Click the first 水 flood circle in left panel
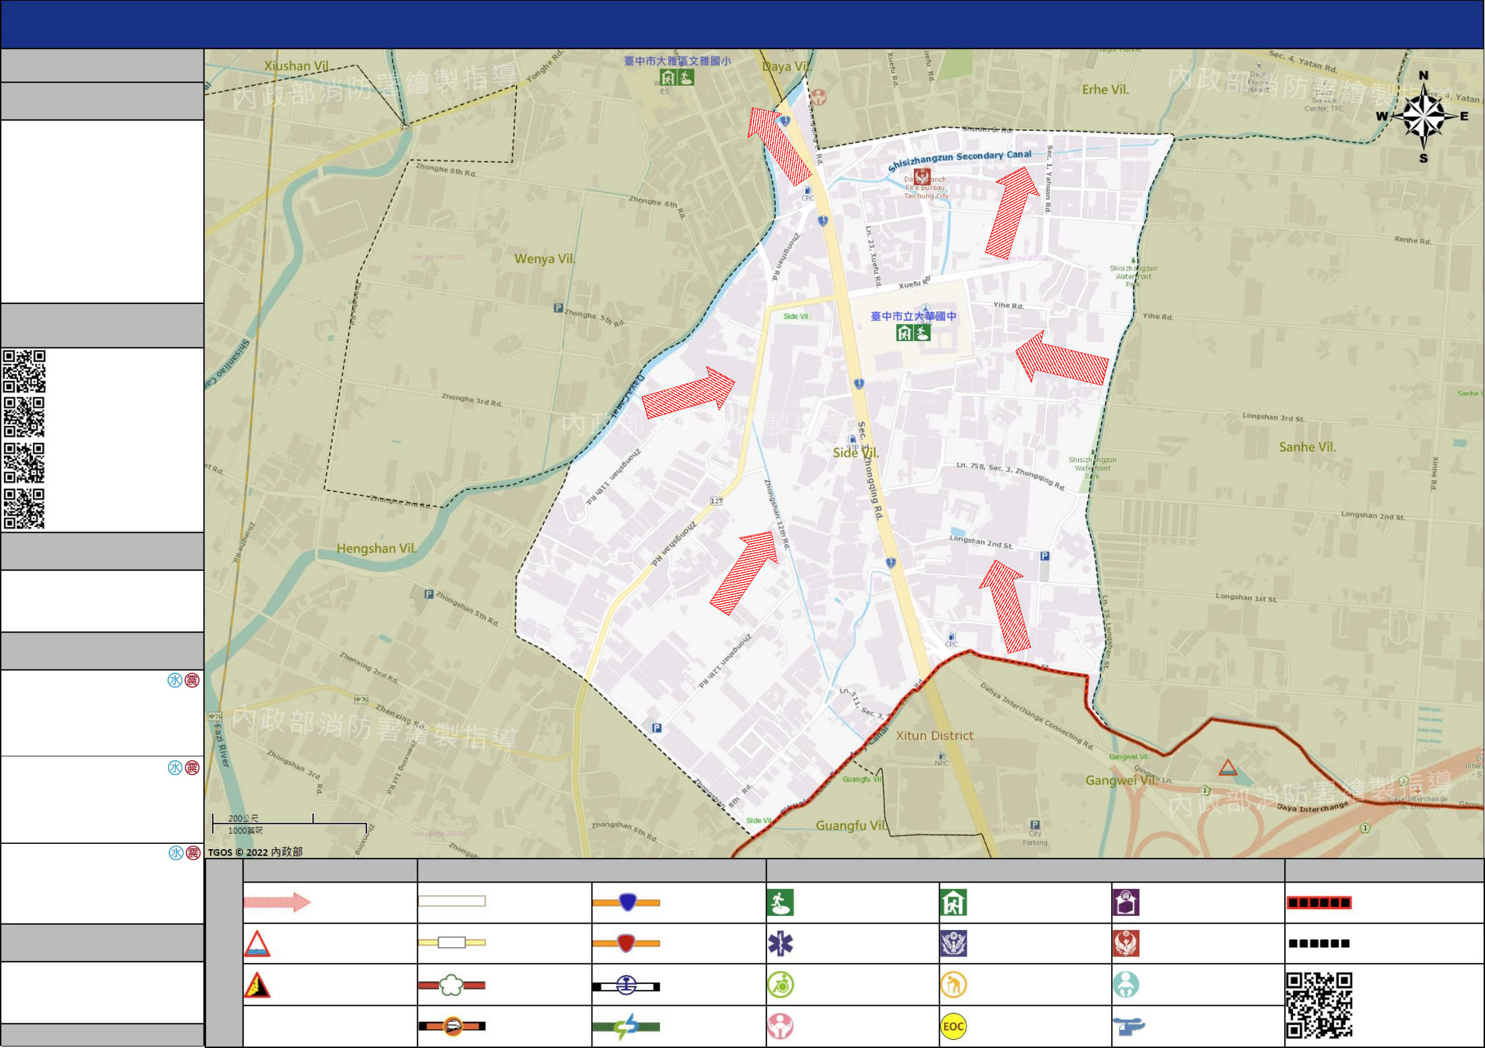Image resolution: width=1485 pixels, height=1048 pixels. 176,680
